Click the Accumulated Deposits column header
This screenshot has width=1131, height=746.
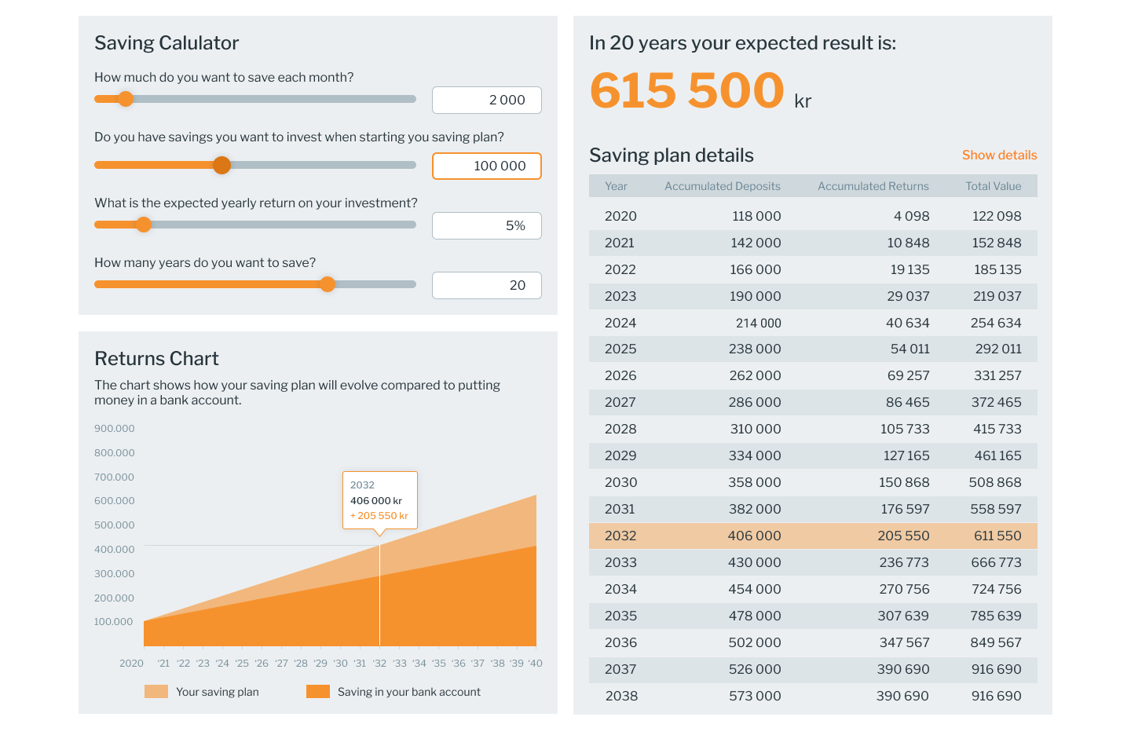coord(722,186)
